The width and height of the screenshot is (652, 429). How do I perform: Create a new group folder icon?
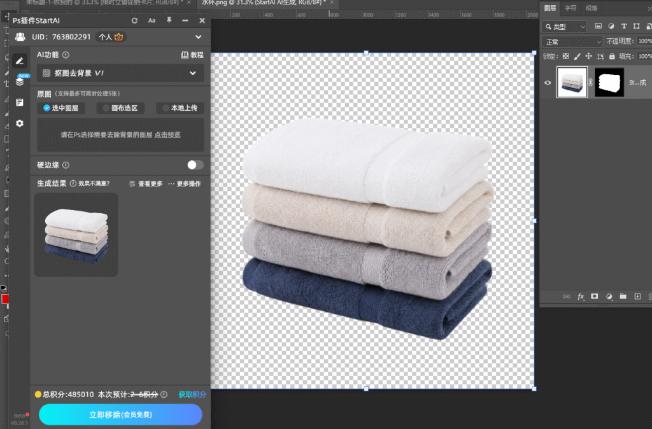[x=623, y=297]
